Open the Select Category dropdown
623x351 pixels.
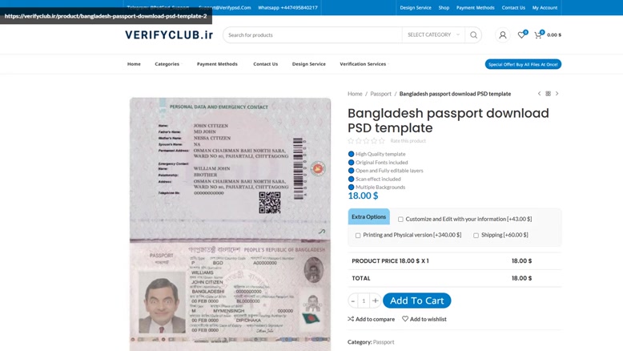[x=433, y=35]
